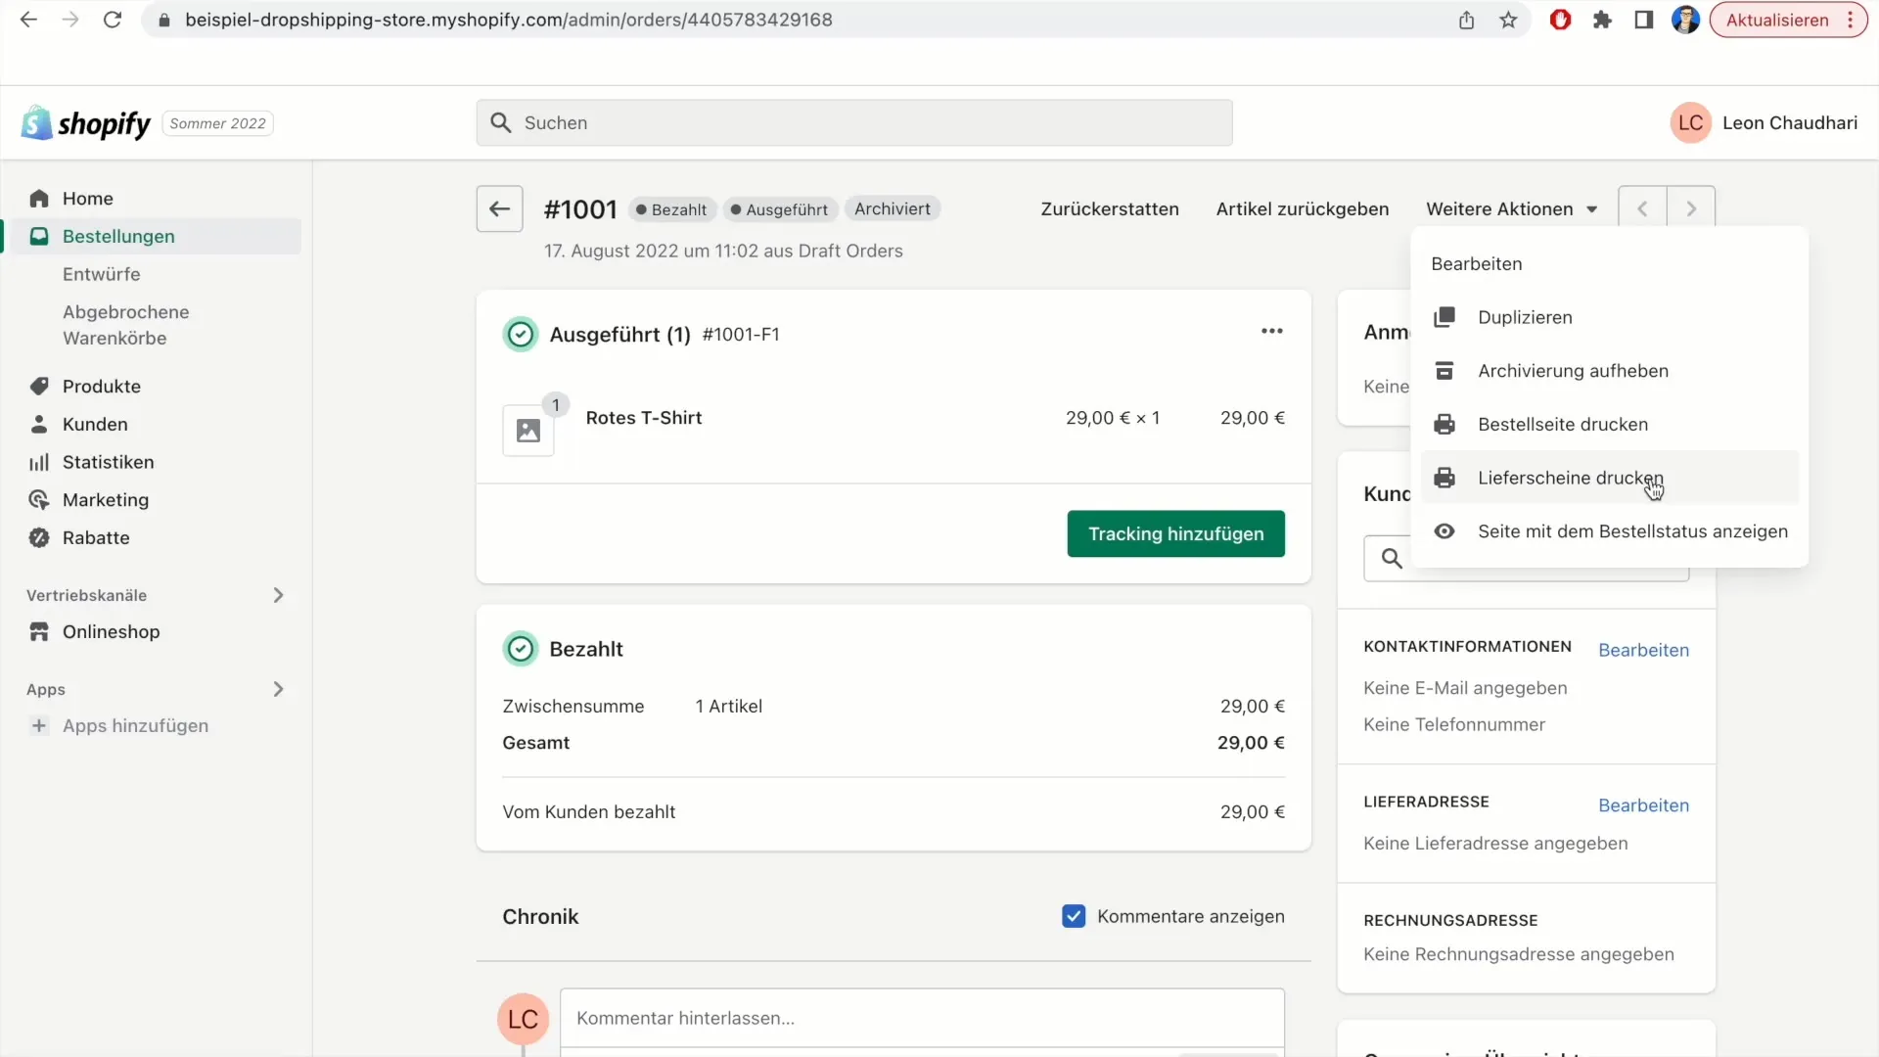Image resolution: width=1879 pixels, height=1057 pixels.
Task: Click Kommentar hinterlassen input field
Action: tap(922, 1017)
